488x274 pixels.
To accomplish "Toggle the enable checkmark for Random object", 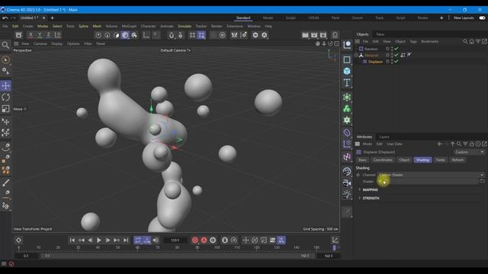I will [x=396, y=49].
